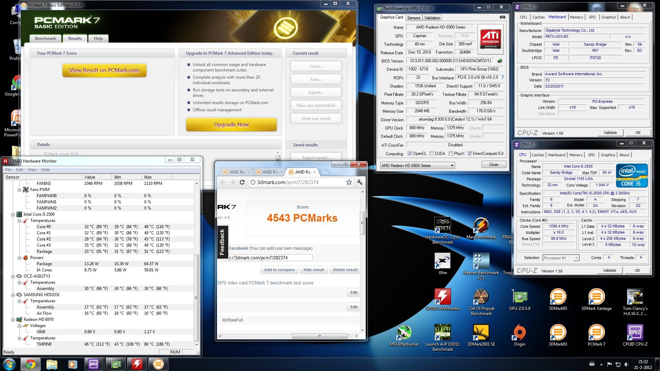Collapse the Voltages node under Radeon HD 6970
Screen dimensions: 660x371
pos(20,326)
